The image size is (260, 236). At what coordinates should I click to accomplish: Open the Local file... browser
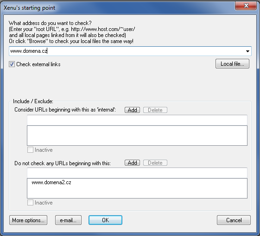click(232, 64)
